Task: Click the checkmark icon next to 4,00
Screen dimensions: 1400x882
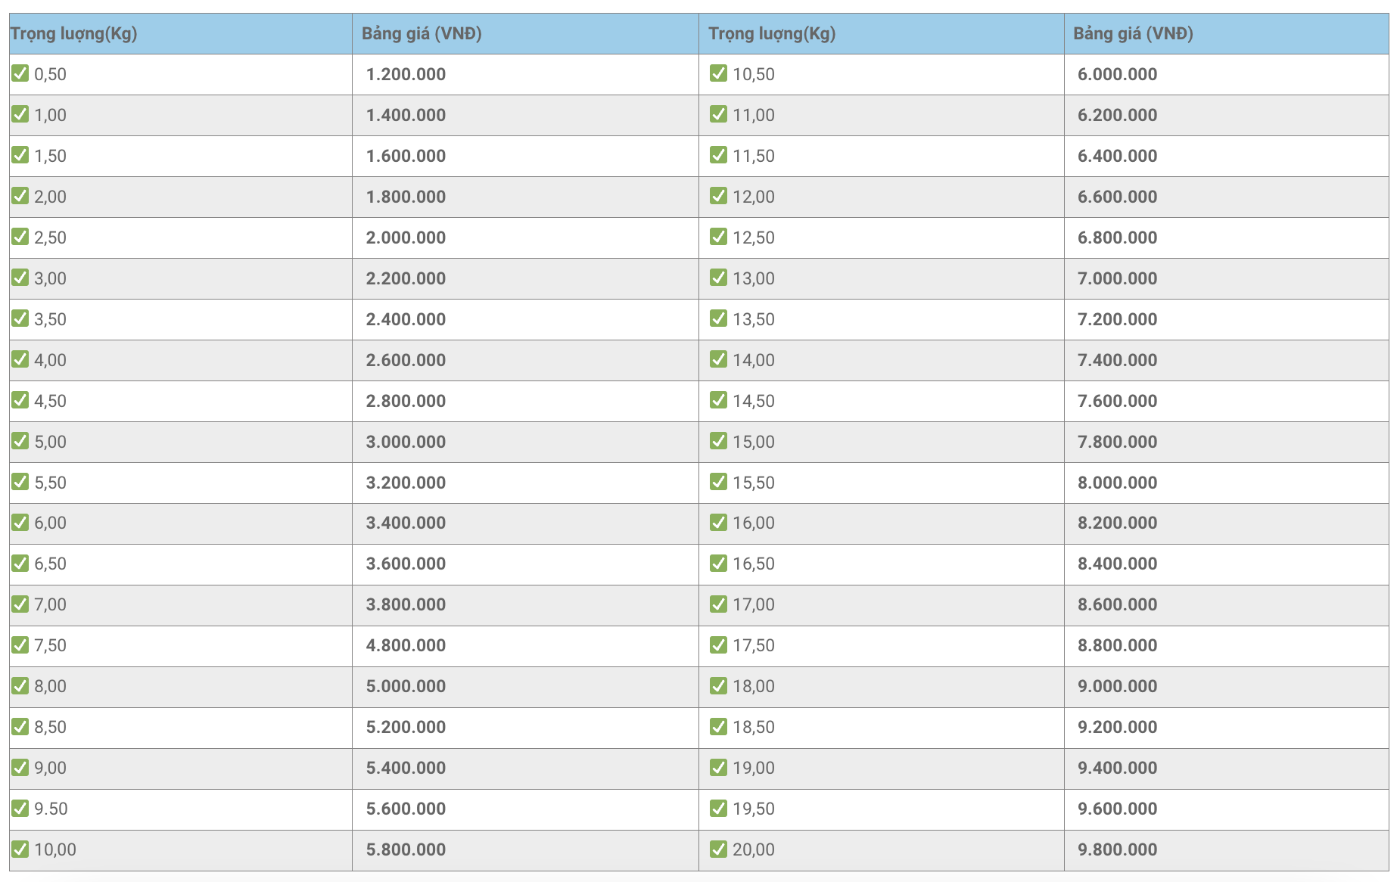Action: point(20,359)
